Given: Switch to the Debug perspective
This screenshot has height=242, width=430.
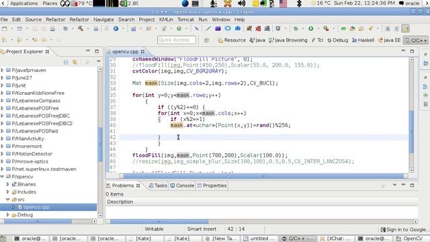Looking at the screenshot, I should [337, 40].
